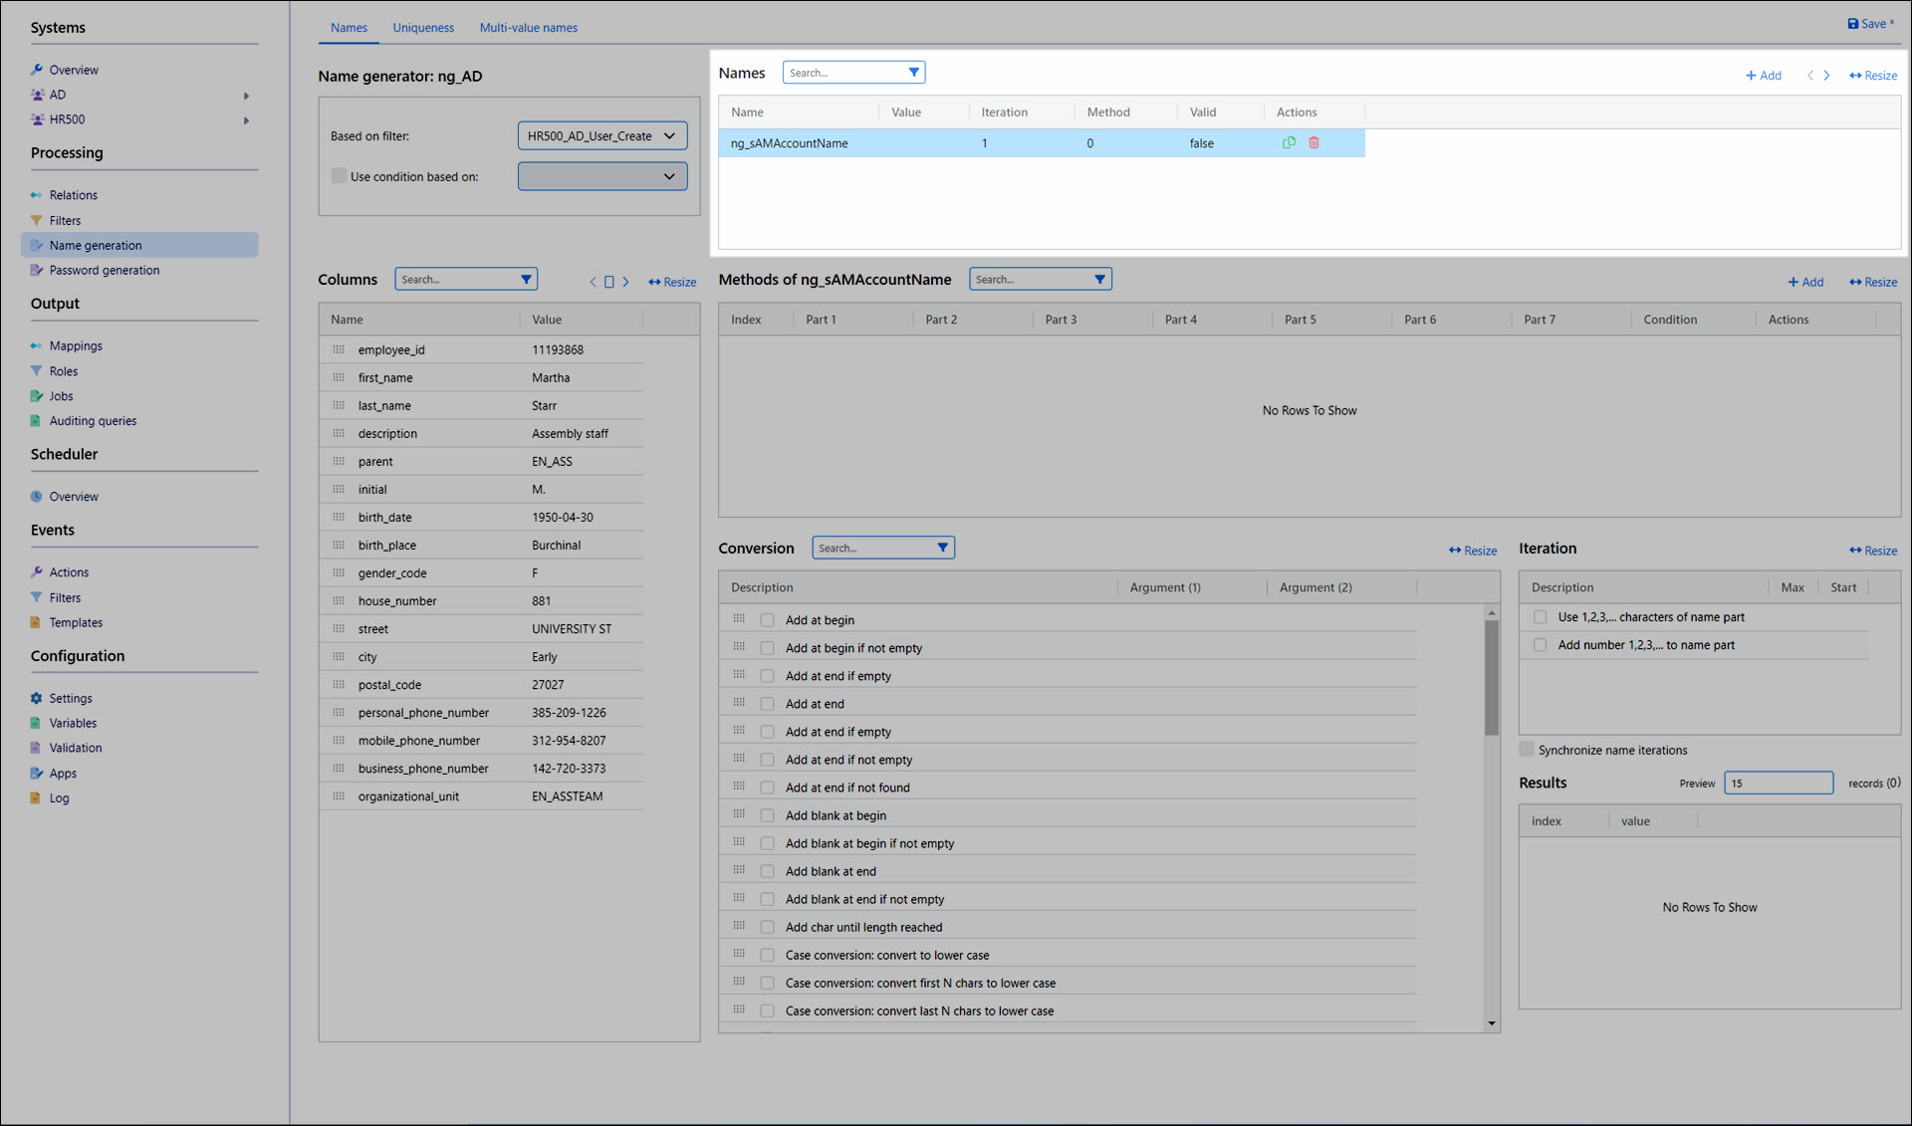Screen dimensions: 1912x1126
Task: Open the Multi-value names tab
Action: [x=528, y=28]
